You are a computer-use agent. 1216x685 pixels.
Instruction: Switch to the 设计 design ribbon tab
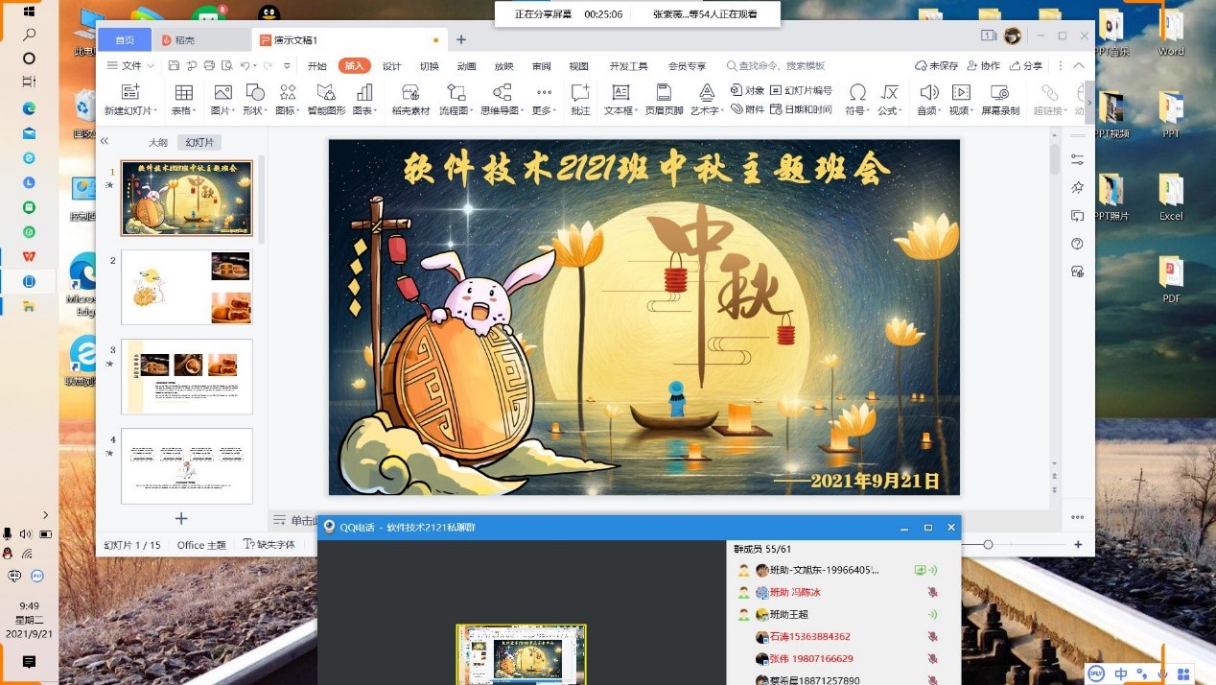tap(391, 66)
